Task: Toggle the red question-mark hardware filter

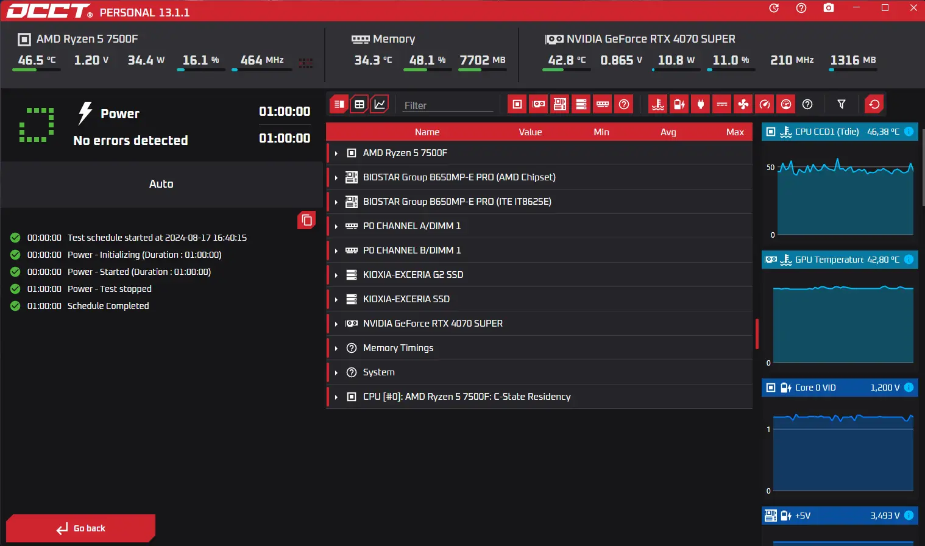Action: click(x=624, y=104)
